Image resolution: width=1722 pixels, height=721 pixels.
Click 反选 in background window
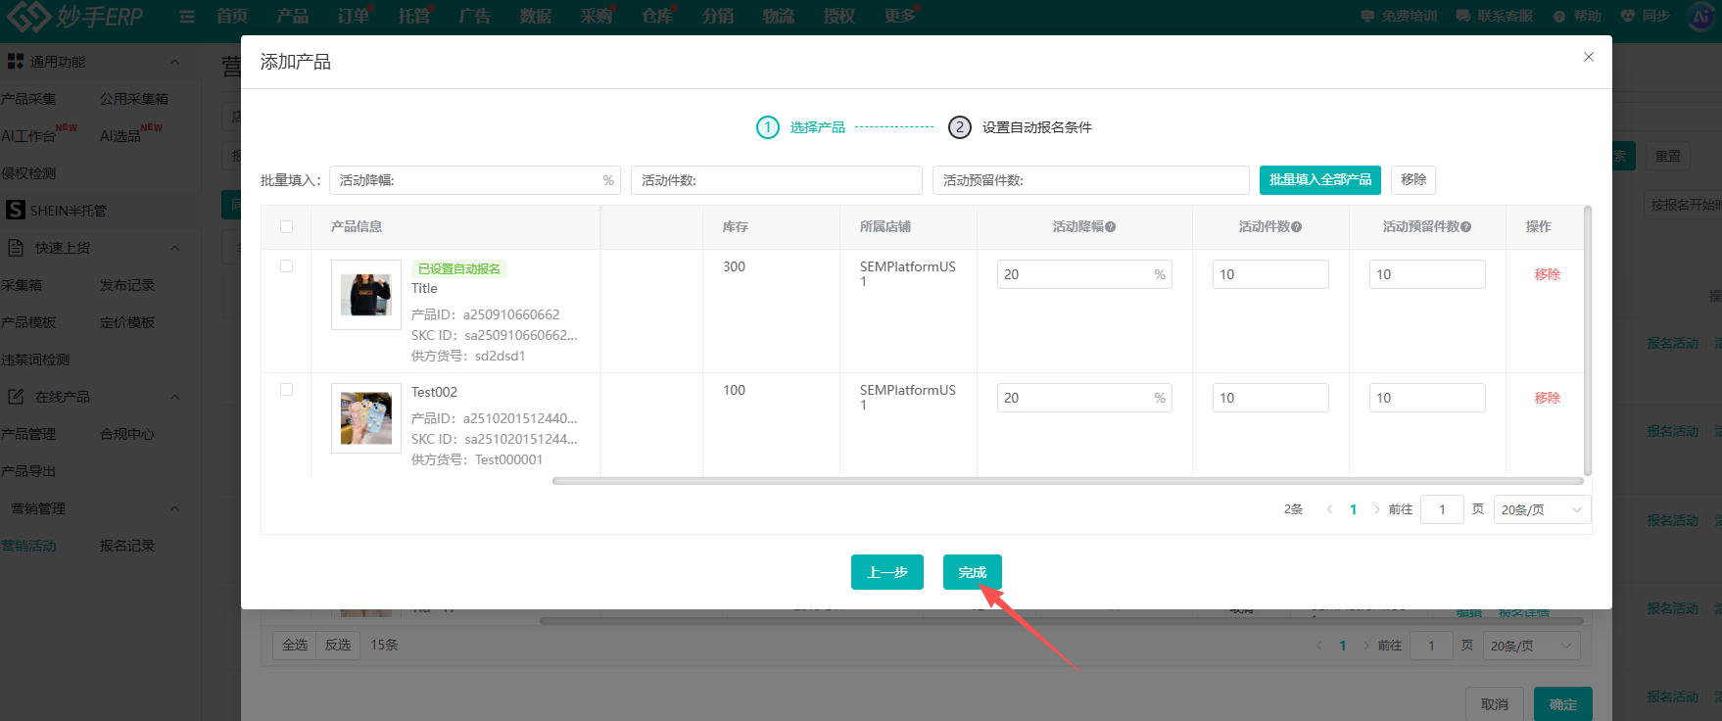(338, 645)
